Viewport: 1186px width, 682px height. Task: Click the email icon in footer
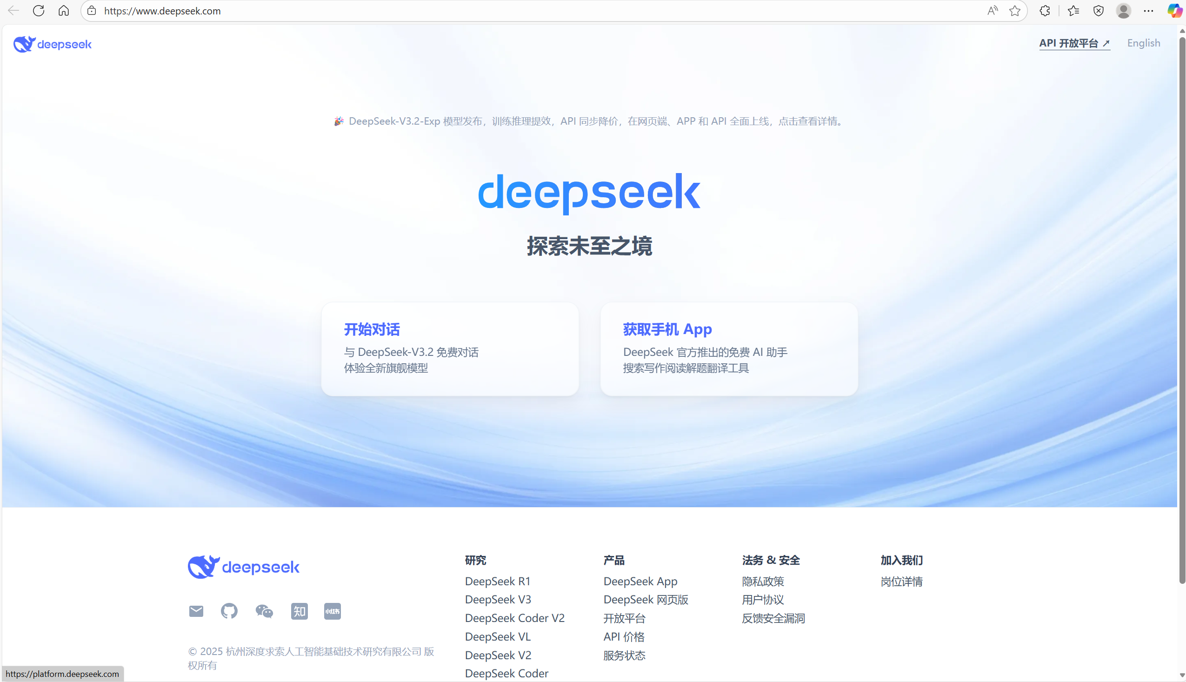coord(196,611)
